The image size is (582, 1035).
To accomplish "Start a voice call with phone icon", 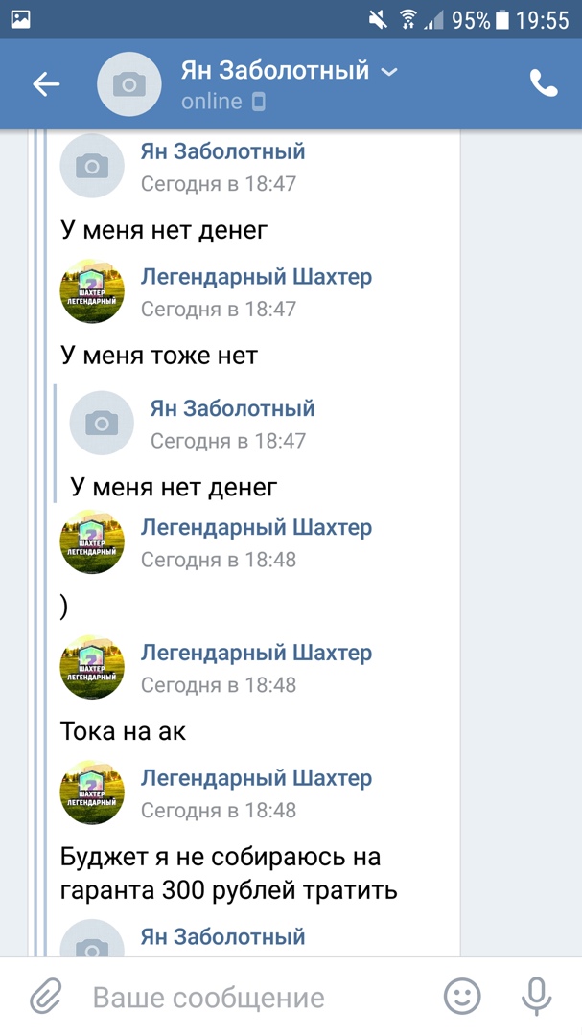I will point(544,84).
